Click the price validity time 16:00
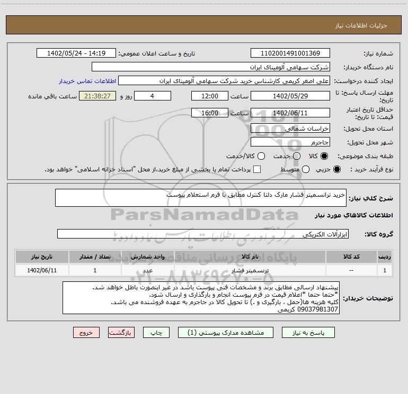Screen dimensions: 408x394 click(x=210, y=113)
